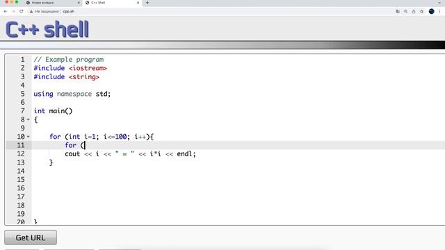Go back with the browser back arrow

pos(6,11)
